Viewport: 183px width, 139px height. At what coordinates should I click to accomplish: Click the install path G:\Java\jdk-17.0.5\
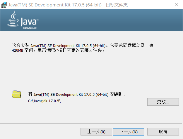pos(44,101)
